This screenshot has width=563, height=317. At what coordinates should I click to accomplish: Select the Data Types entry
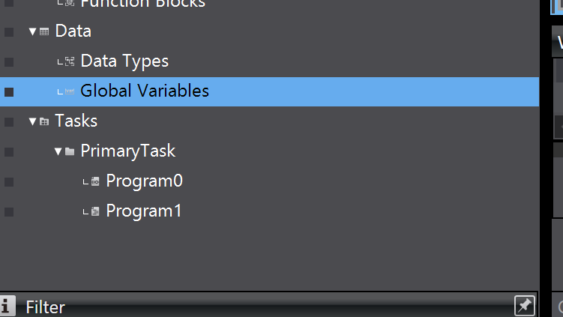[124, 61]
